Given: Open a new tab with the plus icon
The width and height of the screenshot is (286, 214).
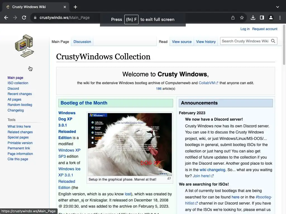Looking at the screenshot, I should click(x=75, y=7).
